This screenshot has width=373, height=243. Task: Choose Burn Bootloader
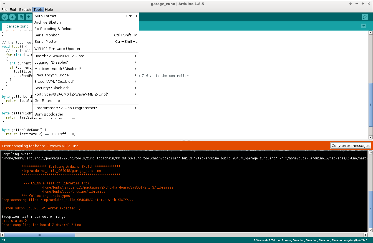click(x=86, y=114)
